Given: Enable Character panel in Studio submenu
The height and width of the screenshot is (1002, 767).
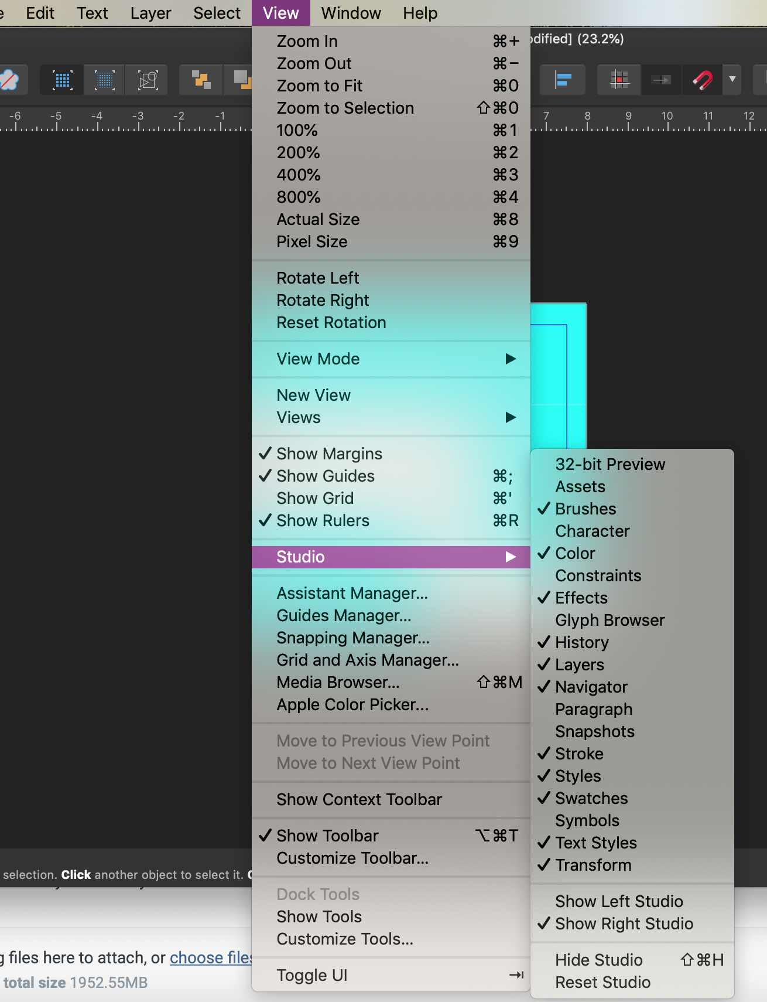Looking at the screenshot, I should [x=632, y=531].
